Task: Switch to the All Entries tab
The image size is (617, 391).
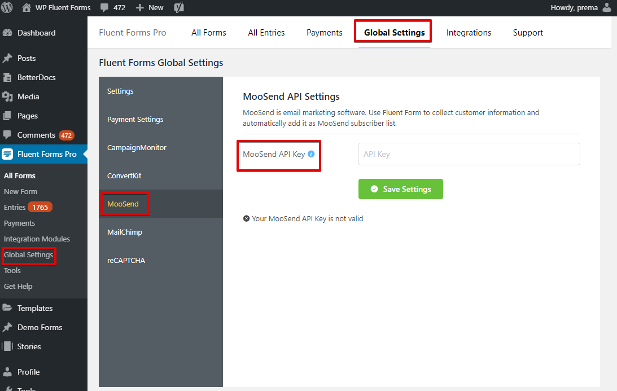Action: click(x=266, y=33)
